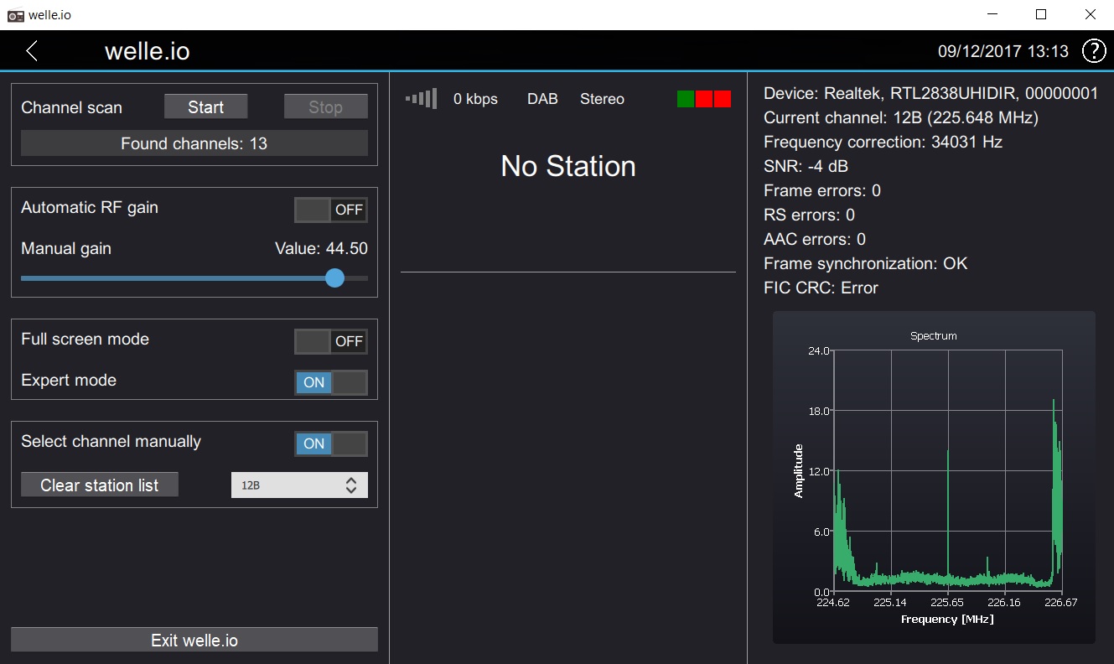Image resolution: width=1114 pixels, height=664 pixels.
Task: Maximize the welle.io window
Action: 1041,14
